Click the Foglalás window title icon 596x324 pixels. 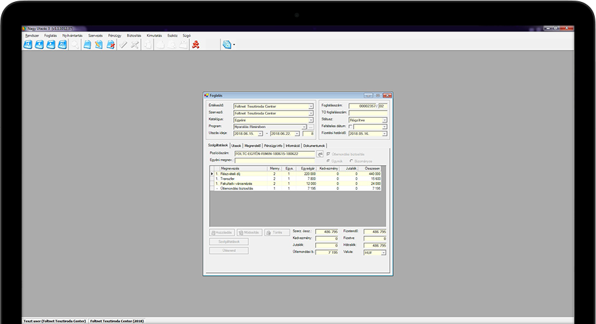[x=206, y=96]
